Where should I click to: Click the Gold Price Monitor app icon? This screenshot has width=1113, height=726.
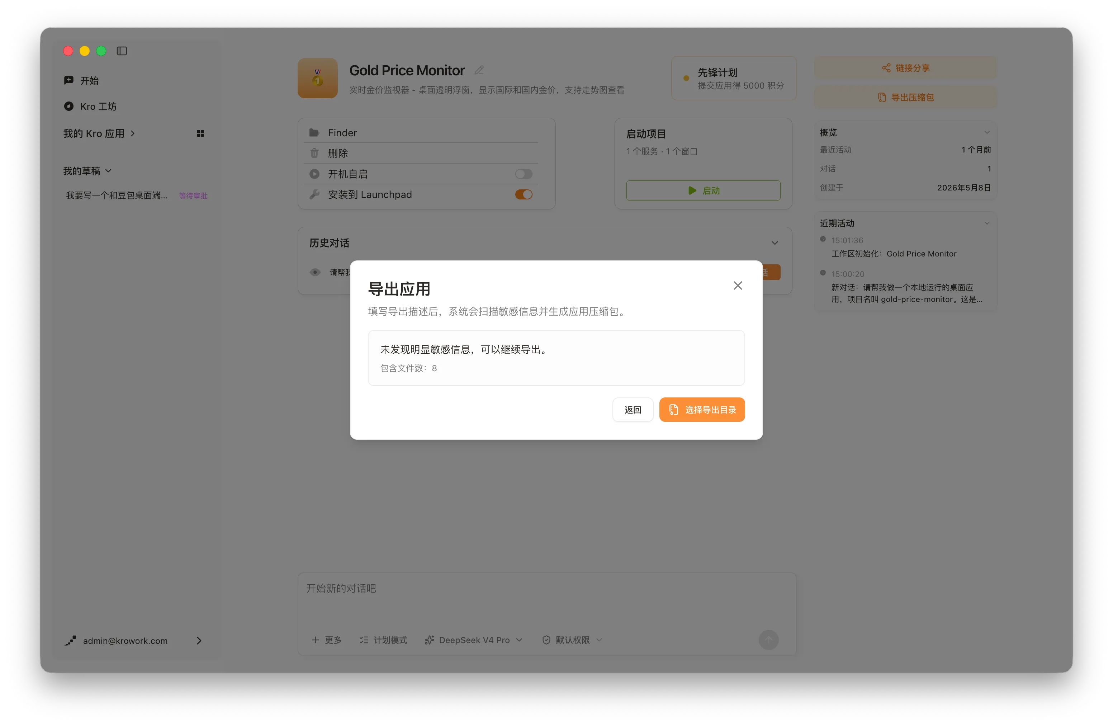coord(318,78)
